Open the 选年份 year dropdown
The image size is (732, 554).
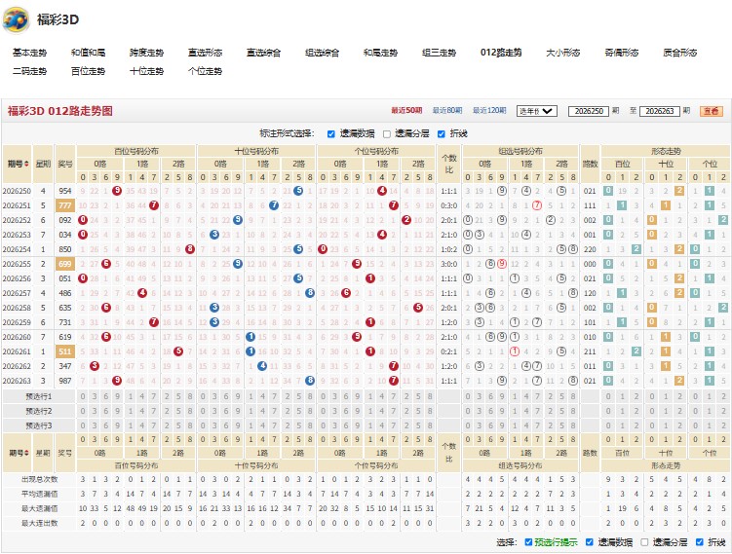coord(536,111)
